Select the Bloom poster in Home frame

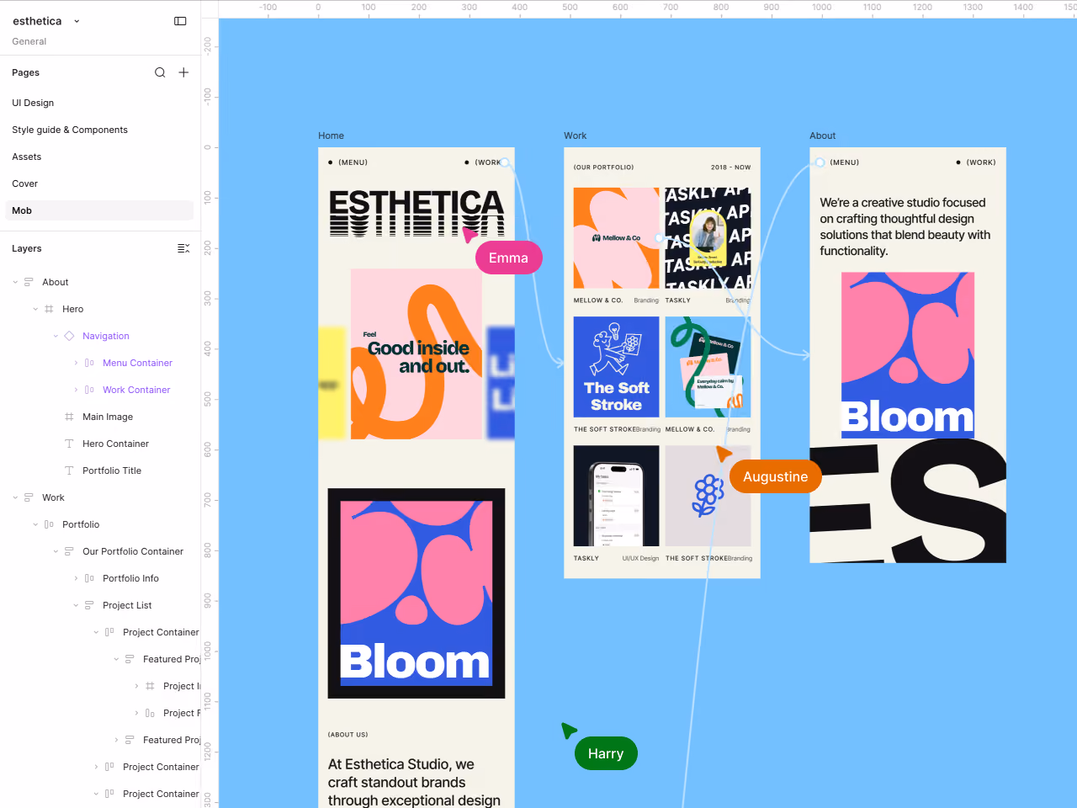click(x=416, y=593)
